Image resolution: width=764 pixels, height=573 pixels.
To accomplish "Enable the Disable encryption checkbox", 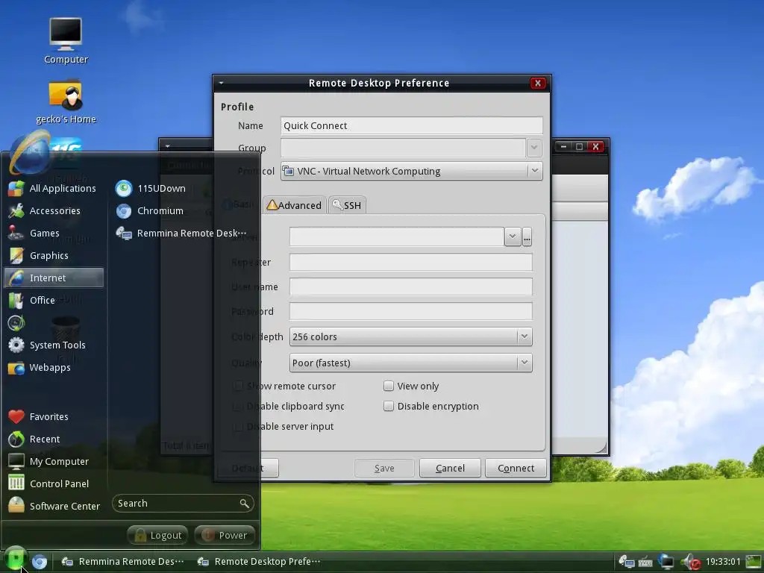I will 388,406.
